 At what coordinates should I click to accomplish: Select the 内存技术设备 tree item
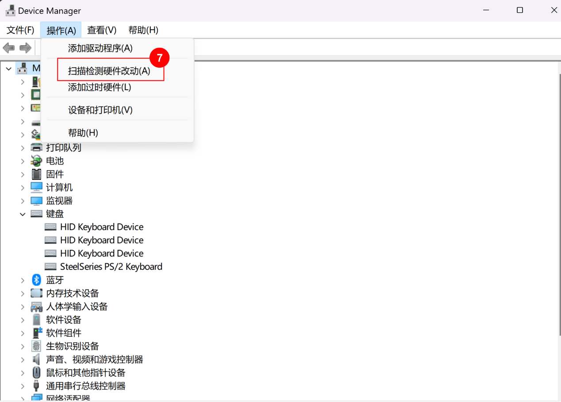(73, 293)
